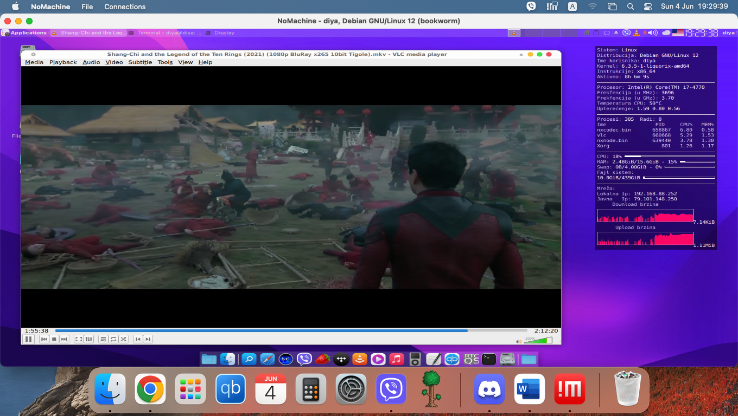738x416 pixels.
Task: Open NoMachine Connections menu in menu bar
Action: pyautogui.click(x=125, y=6)
